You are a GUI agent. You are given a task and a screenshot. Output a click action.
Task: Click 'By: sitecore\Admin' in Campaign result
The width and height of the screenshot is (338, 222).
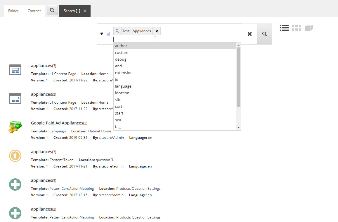tap(108, 138)
